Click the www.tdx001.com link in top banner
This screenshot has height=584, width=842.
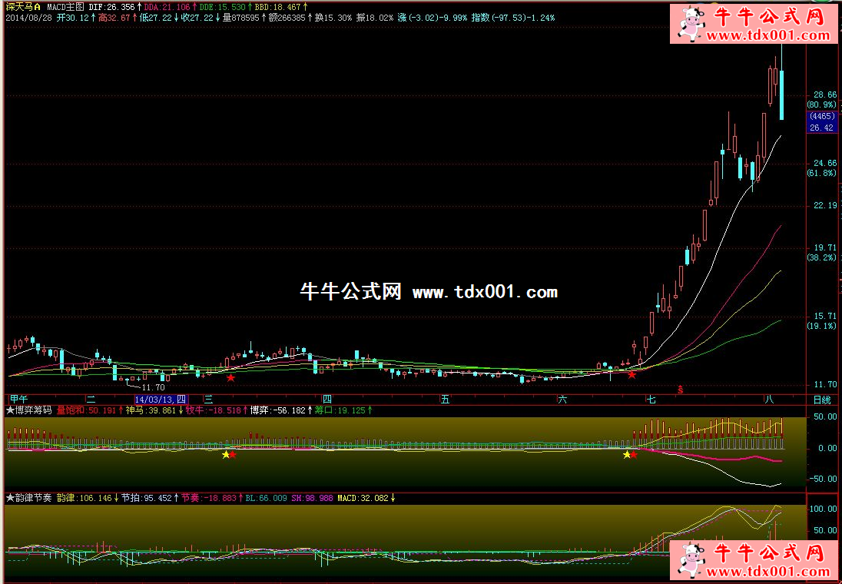(768, 35)
